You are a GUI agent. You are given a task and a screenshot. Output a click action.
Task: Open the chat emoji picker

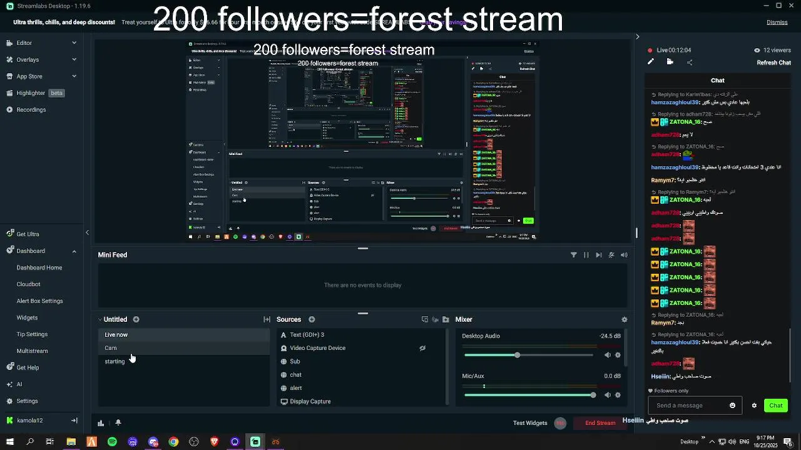click(733, 406)
